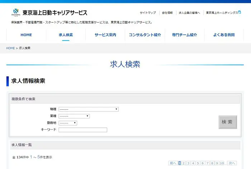This screenshot has width=251, height=169.
Task: Expand the 勤務地 dropdown
Action: [68, 123]
